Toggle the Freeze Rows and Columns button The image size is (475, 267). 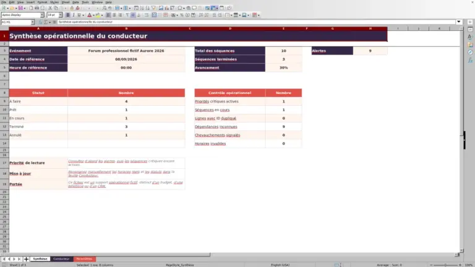pos(213,8)
